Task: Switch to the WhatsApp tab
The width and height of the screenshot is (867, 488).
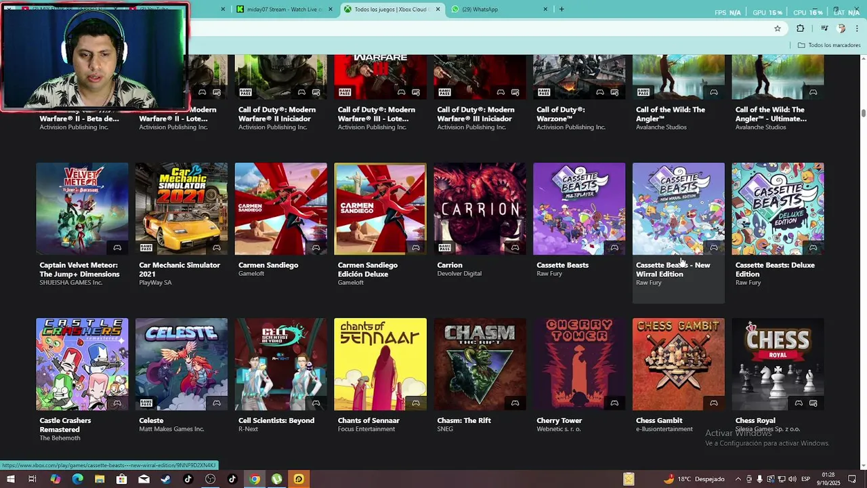Action: click(498, 9)
